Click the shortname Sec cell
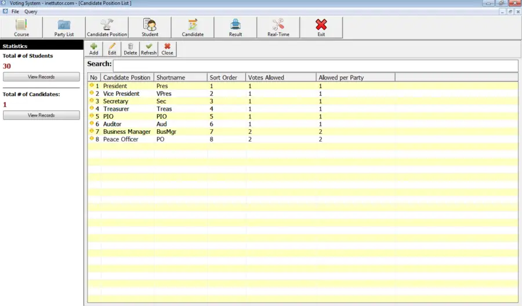The height and width of the screenshot is (306, 522). click(x=161, y=101)
